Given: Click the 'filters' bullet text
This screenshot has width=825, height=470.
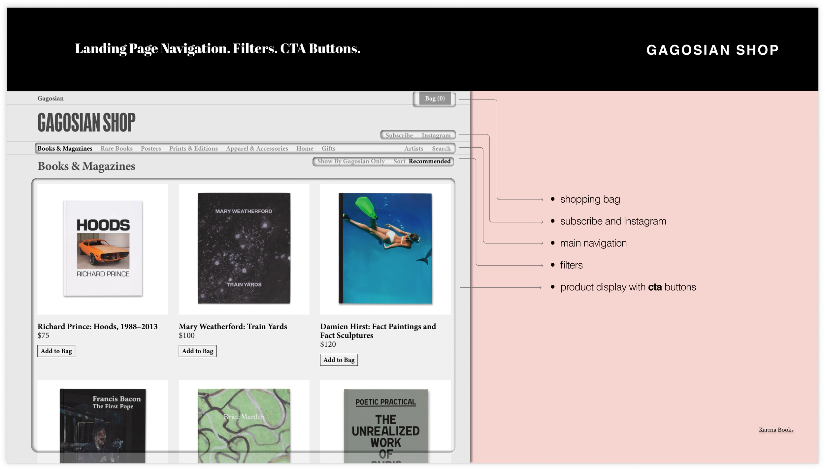Looking at the screenshot, I should (x=571, y=265).
